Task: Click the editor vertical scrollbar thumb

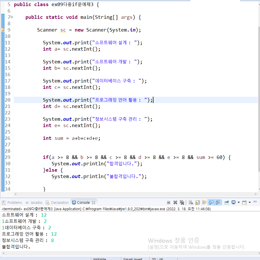Action: pyautogui.click(x=259, y=99)
